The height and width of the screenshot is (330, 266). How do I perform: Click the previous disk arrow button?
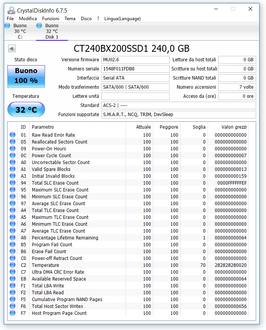click(12, 48)
